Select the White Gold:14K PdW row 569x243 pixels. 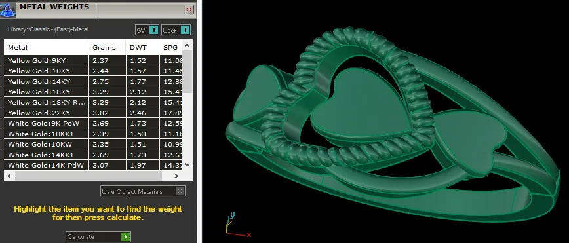(93, 166)
